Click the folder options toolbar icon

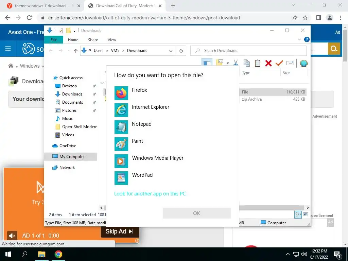(220, 63)
